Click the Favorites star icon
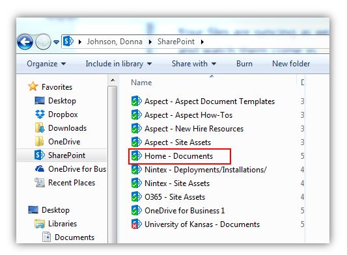 click(x=33, y=87)
